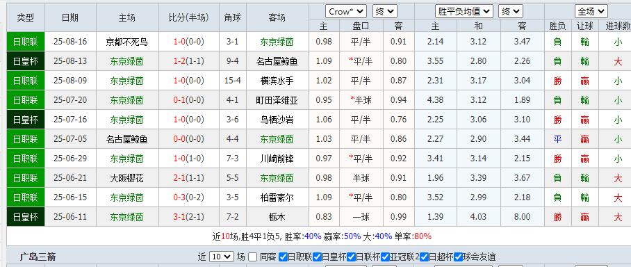Image resolution: width=631 pixels, height=267 pixels.
Task: Open the 终 dropdown beside 胜平负均值
Action: [511, 12]
